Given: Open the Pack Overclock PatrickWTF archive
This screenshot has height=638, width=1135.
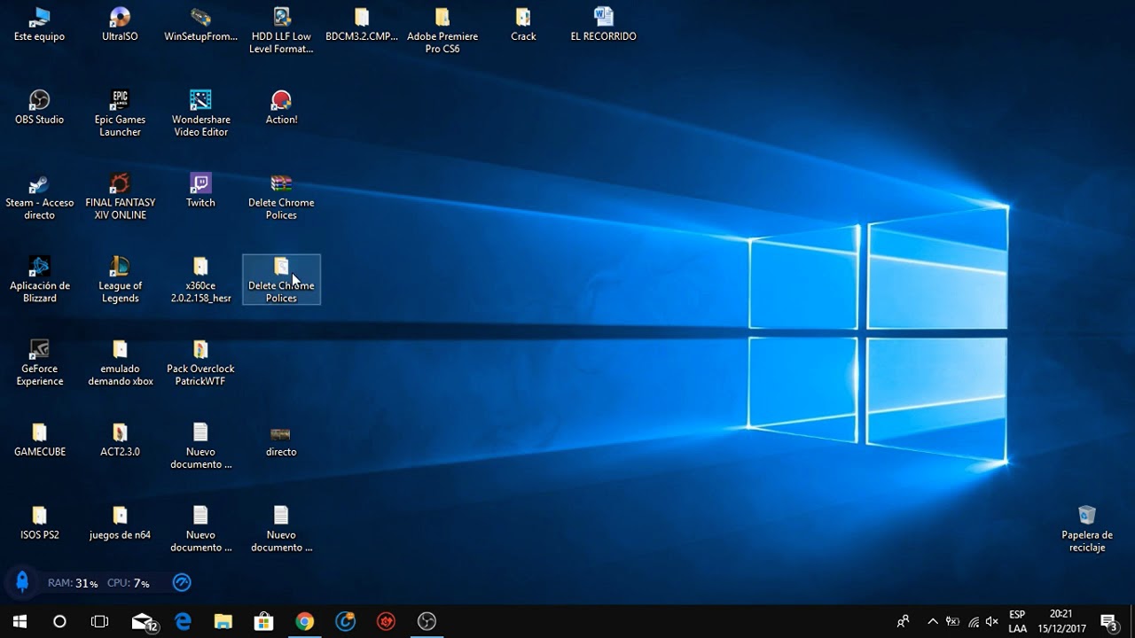Looking at the screenshot, I should pyautogui.click(x=200, y=363).
